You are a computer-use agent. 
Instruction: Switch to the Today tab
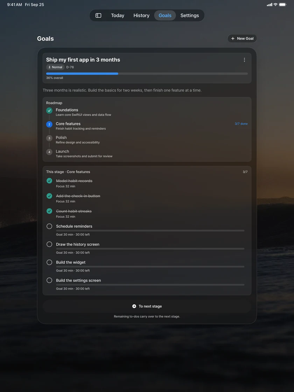(118, 15)
